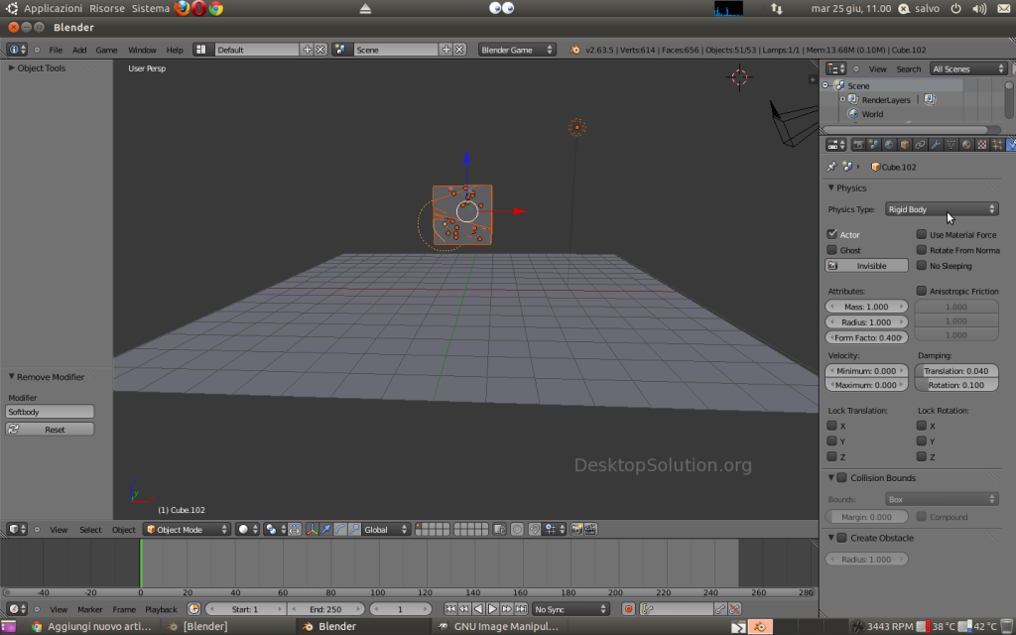Select the Object properties cube icon

tap(905, 145)
